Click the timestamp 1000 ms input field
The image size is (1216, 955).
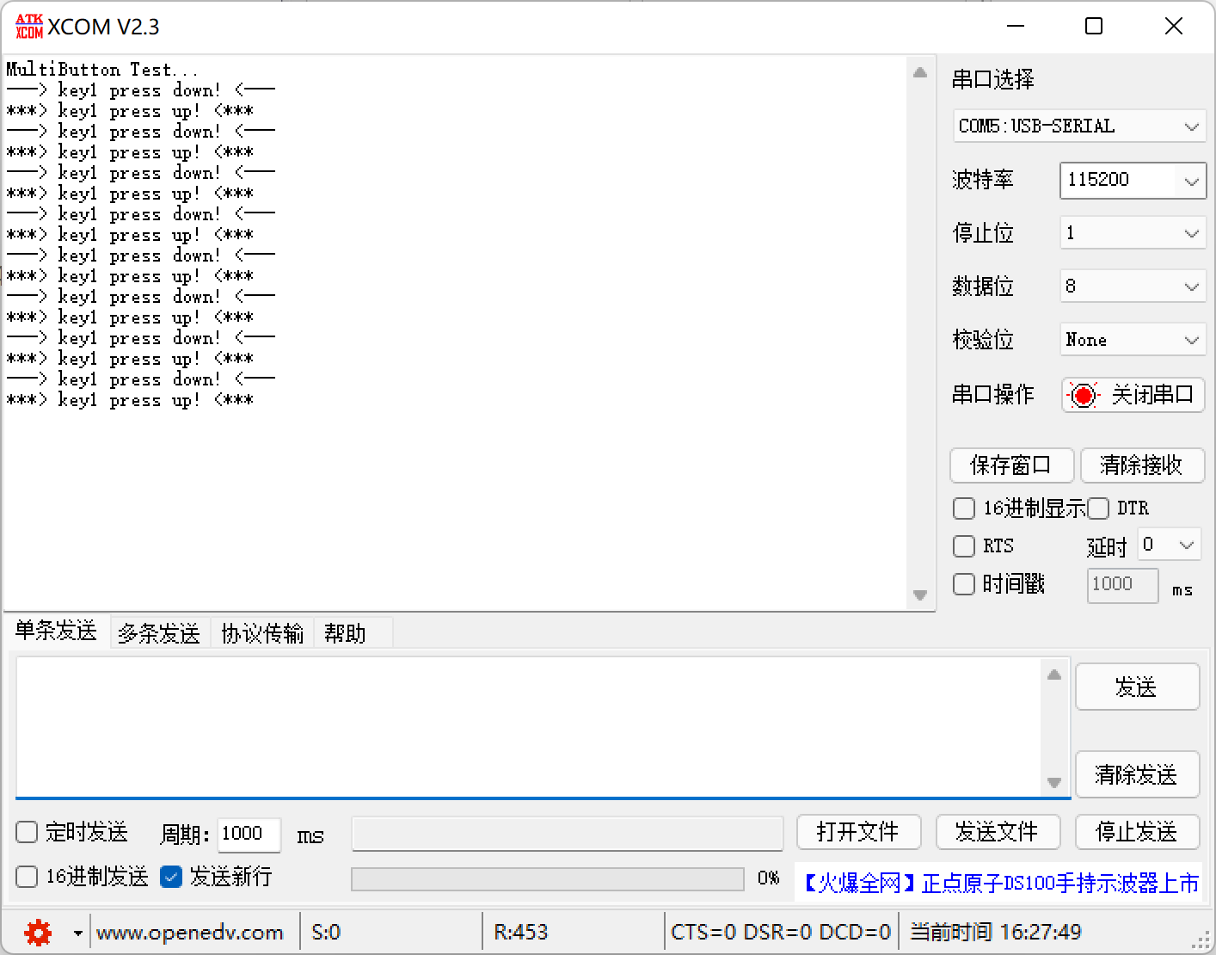tap(1122, 585)
